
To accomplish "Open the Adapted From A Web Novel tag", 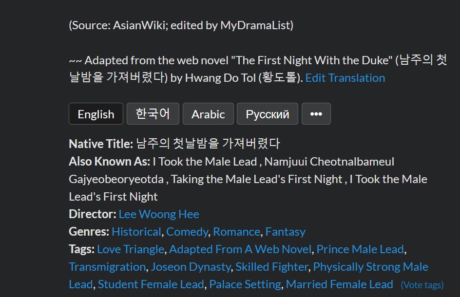I will [x=240, y=249].
